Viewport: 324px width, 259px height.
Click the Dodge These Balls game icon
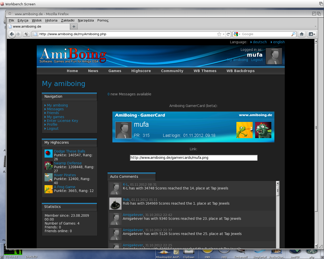click(49, 154)
